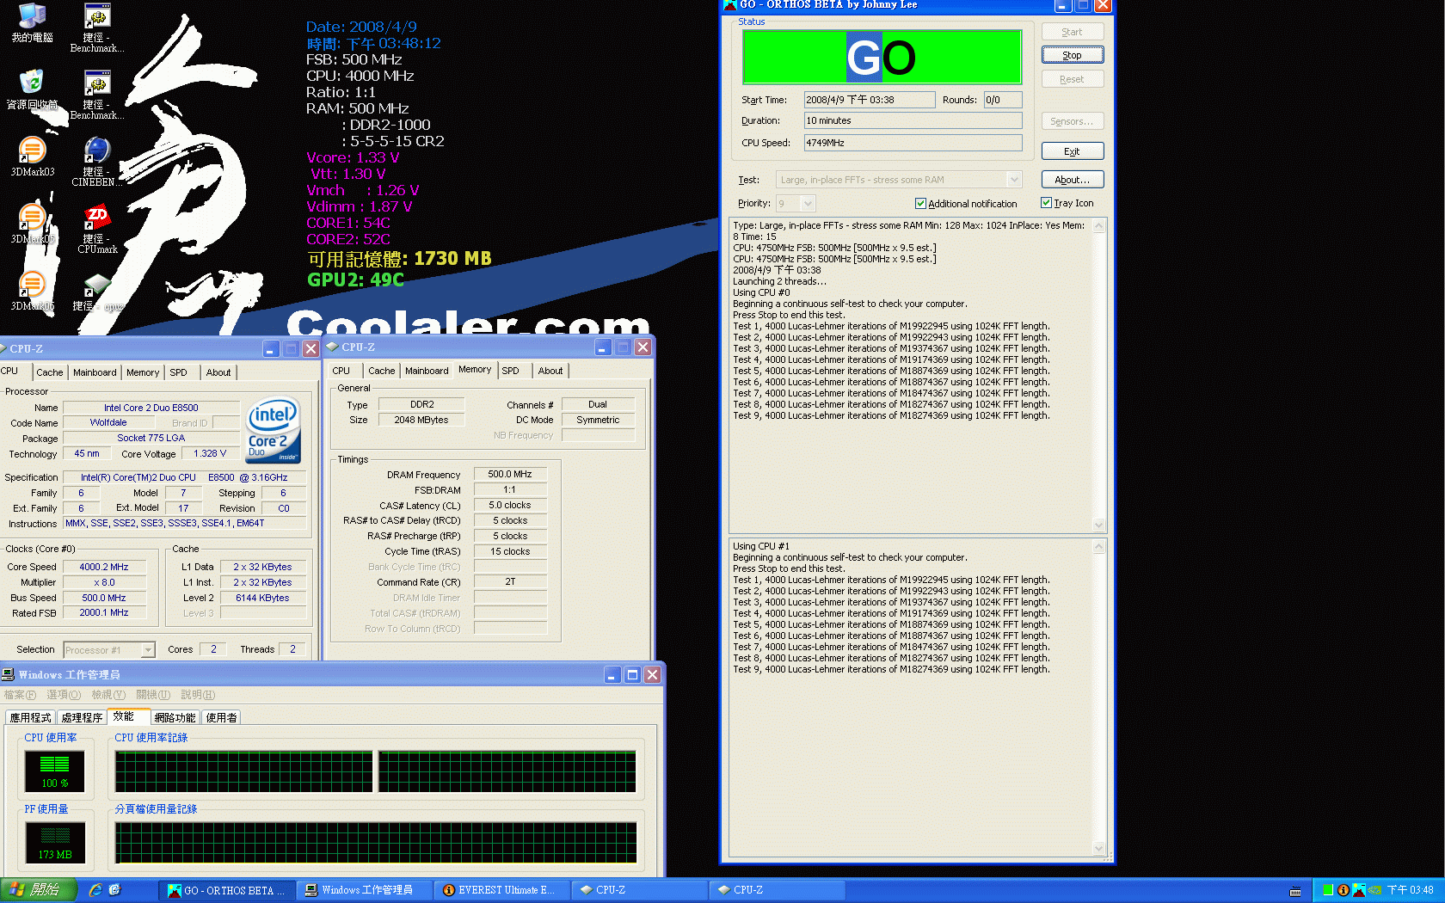The width and height of the screenshot is (1445, 903).
Task: Launch Internet Explorer from quick launch
Action: pyautogui.click(x=95, y=890)
